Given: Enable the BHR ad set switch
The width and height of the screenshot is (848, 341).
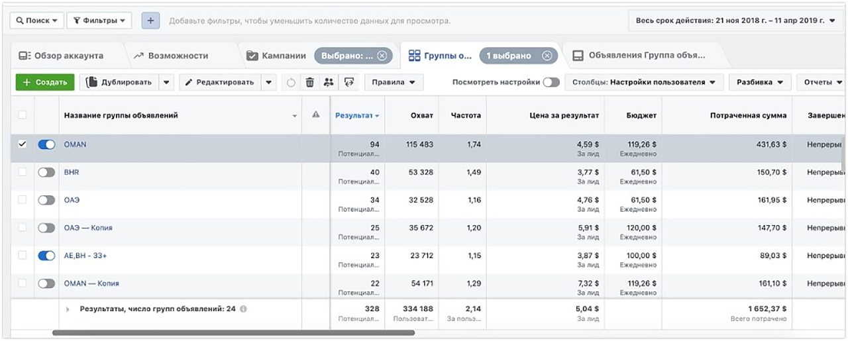Looking at the screenshot, I should 46,172.
